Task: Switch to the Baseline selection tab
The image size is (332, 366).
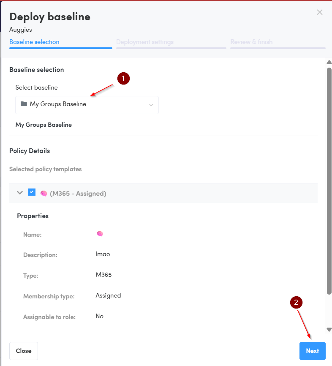Action: tap(34, 42)
